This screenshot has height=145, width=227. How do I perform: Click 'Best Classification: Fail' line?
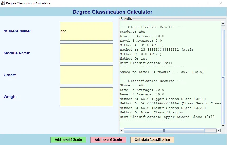(x=146, y=63)
